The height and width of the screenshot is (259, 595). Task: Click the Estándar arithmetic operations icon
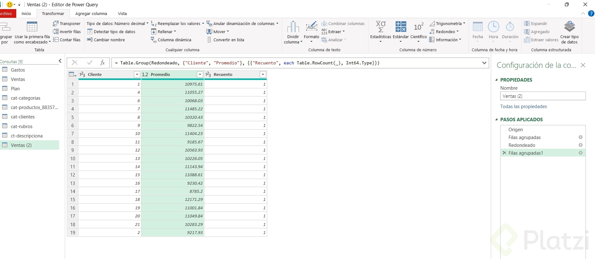pos(401,27)
